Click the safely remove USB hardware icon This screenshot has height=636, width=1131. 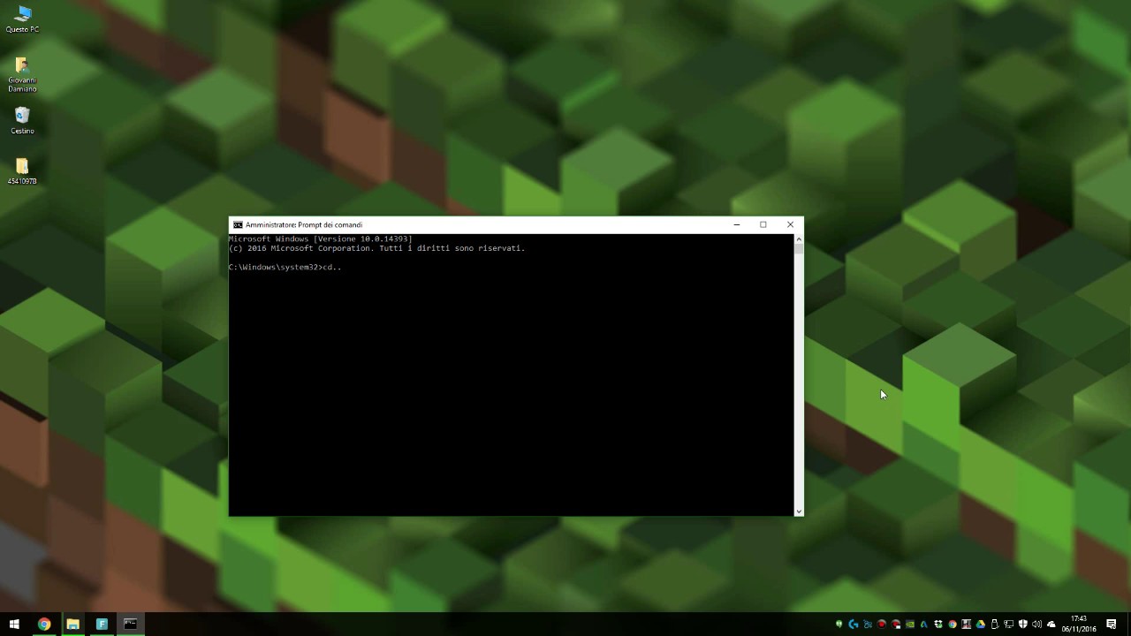pos(995,625)
